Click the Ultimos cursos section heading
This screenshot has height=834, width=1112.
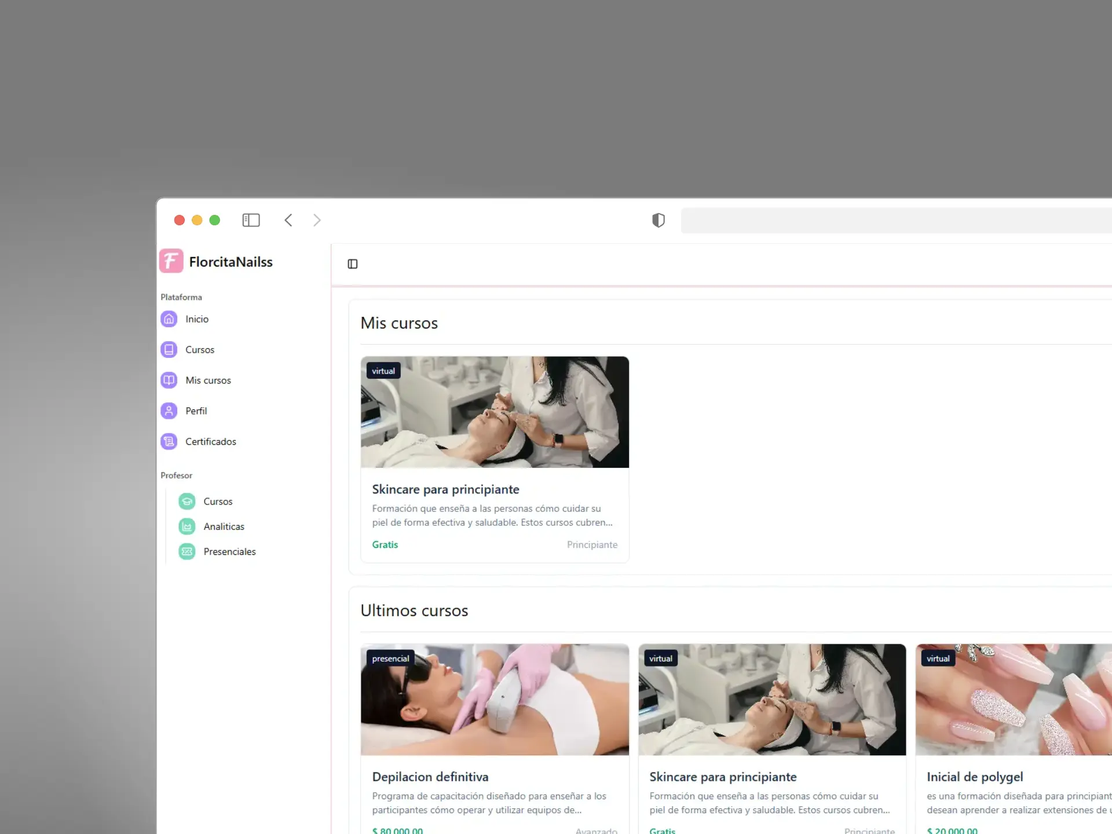coord(414,610)
